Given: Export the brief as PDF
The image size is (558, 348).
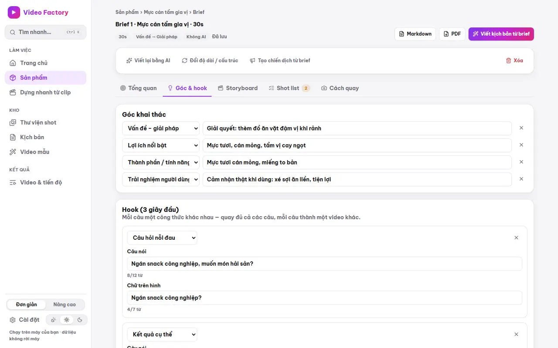Looking at the screenshot, I should click(x=452, y=34).
